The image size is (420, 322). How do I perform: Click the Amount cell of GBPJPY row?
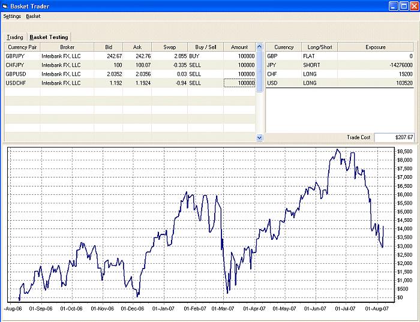tap(239, 56)
